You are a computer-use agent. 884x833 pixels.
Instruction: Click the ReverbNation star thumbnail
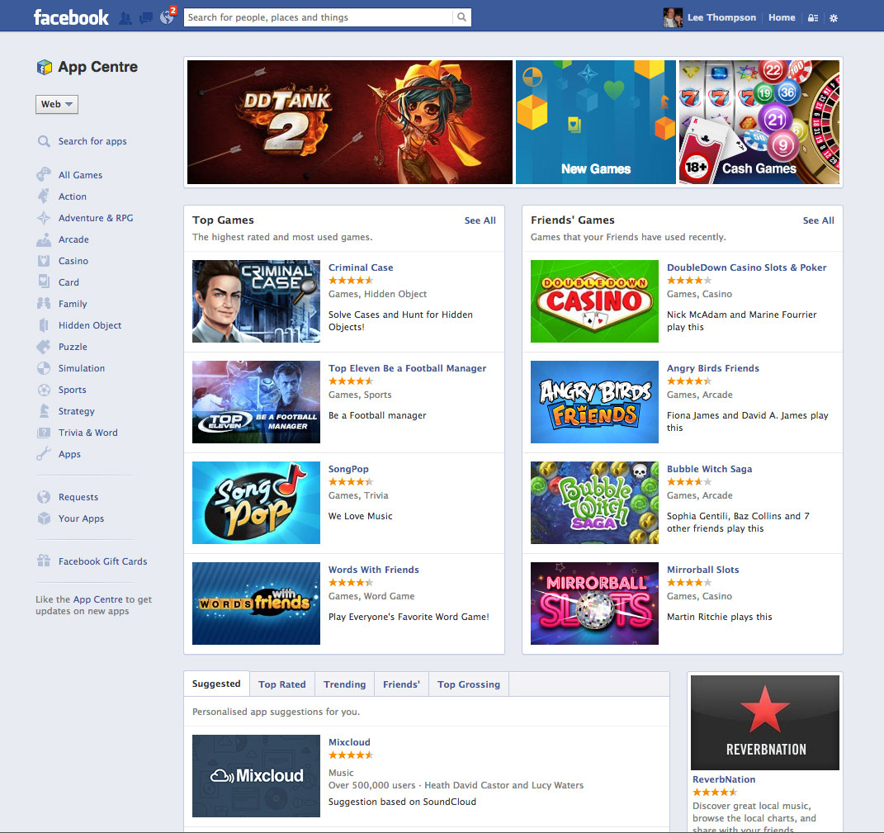[x=765, y=722]
